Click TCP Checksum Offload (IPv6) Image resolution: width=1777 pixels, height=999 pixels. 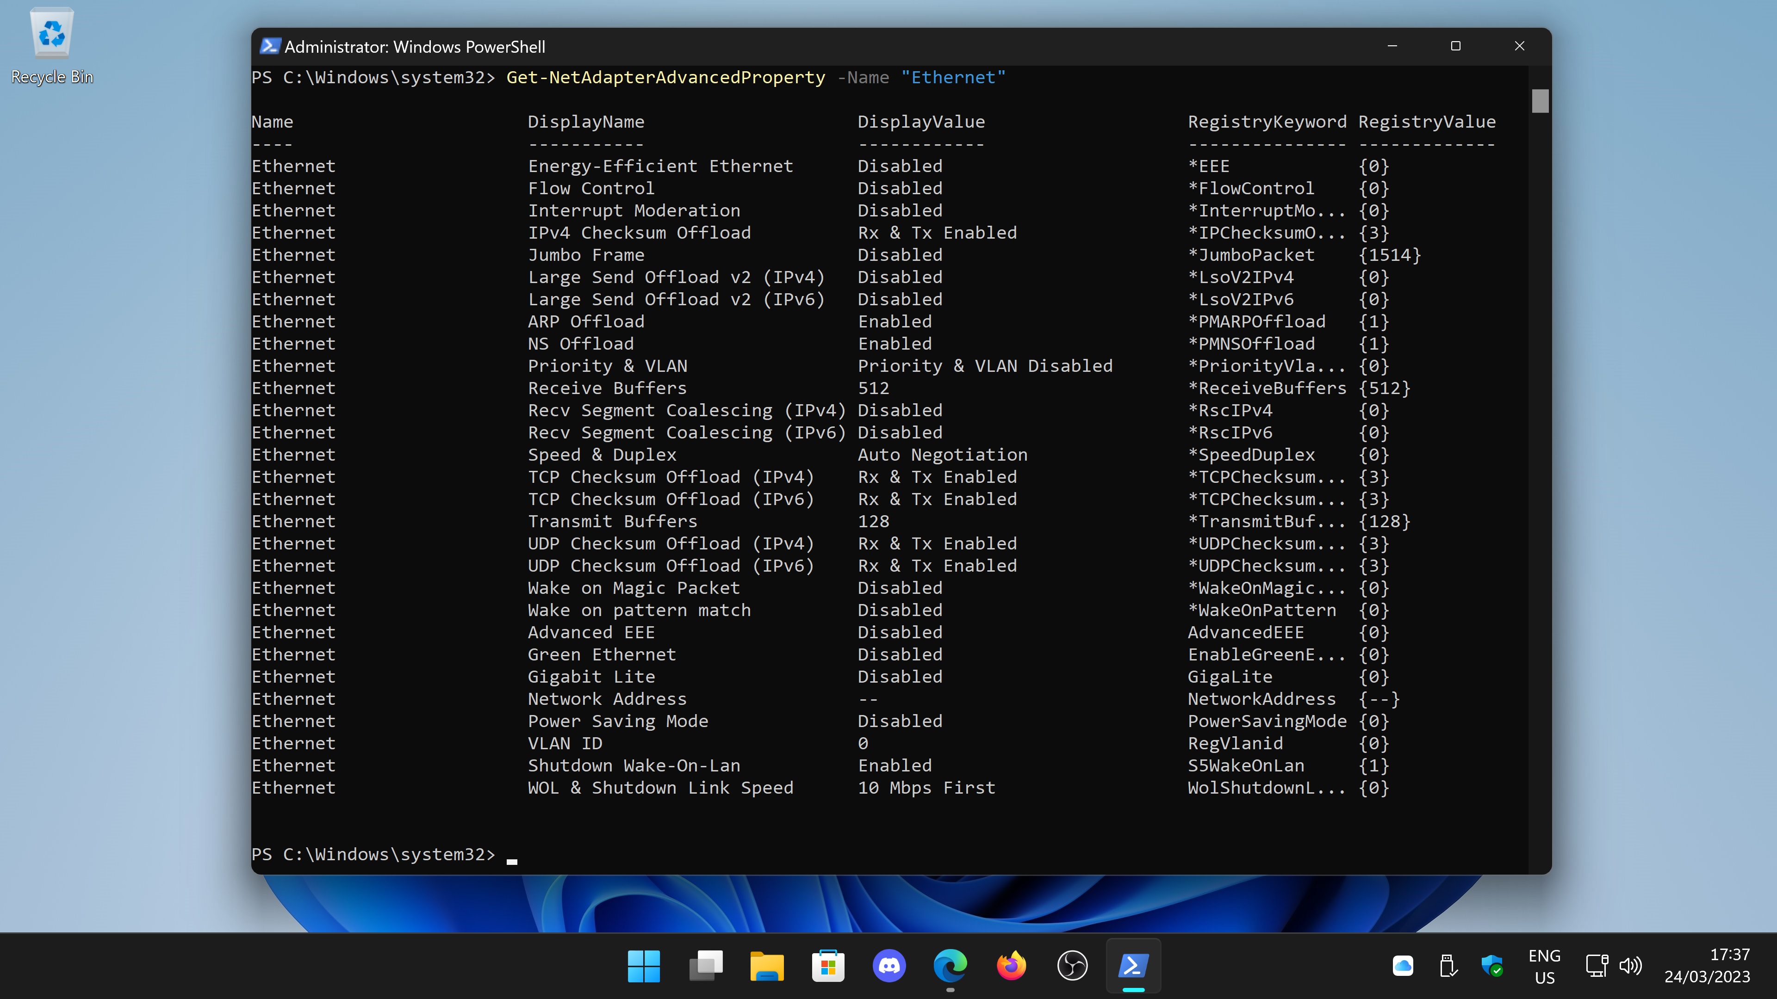(671, 499)
